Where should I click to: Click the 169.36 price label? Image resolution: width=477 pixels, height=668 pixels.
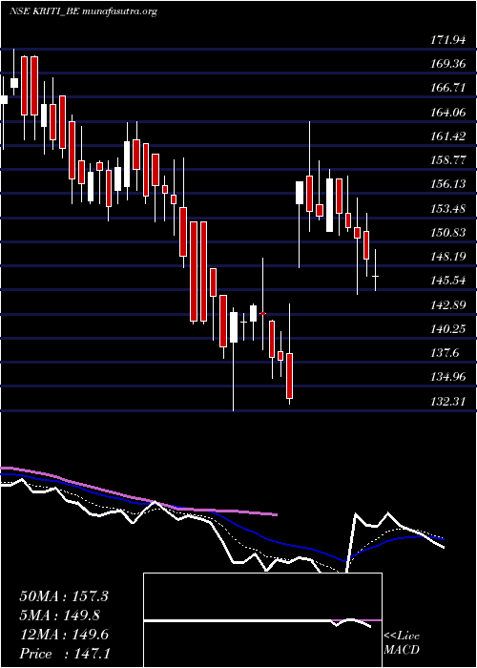pos(448,64)
